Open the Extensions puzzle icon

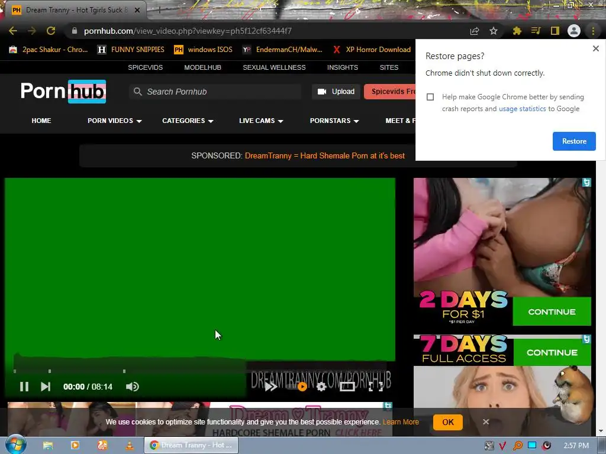click(x=517, y=31)
